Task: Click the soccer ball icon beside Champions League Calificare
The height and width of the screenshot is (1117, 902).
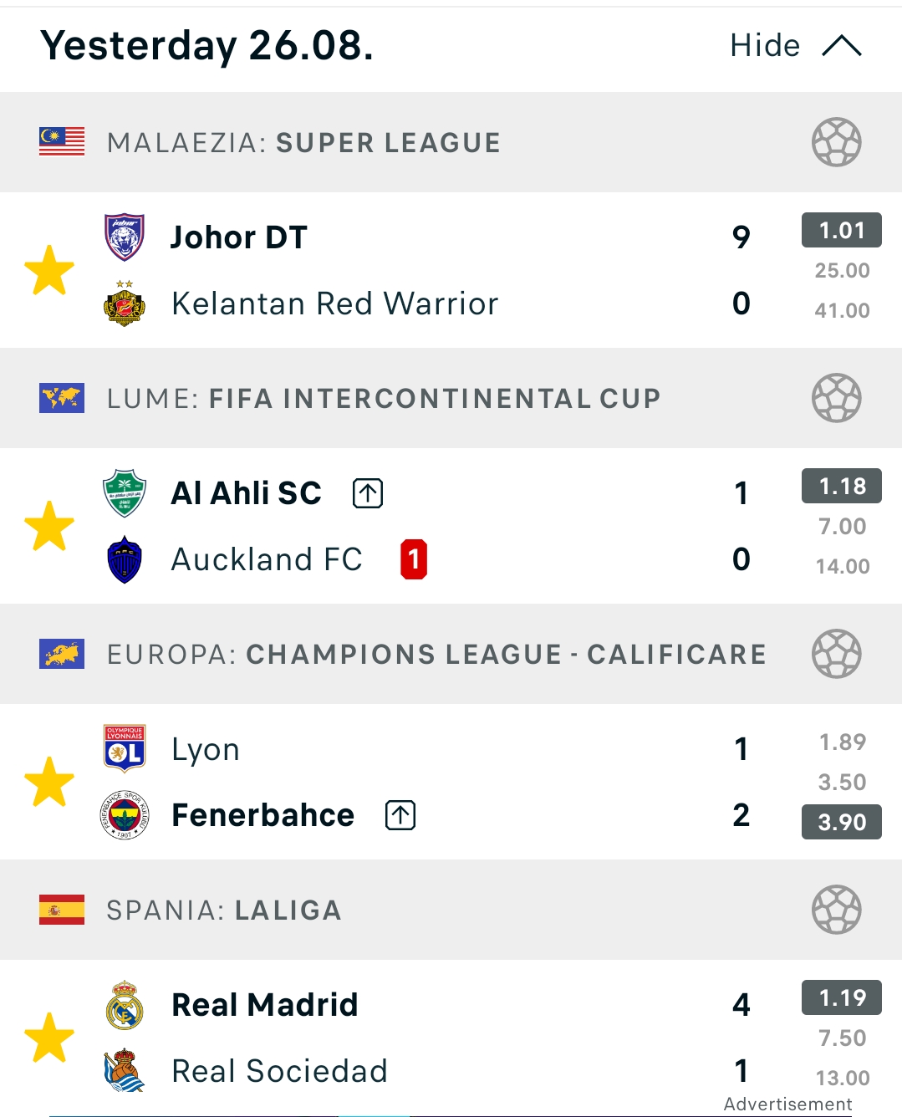Action: 837,654
